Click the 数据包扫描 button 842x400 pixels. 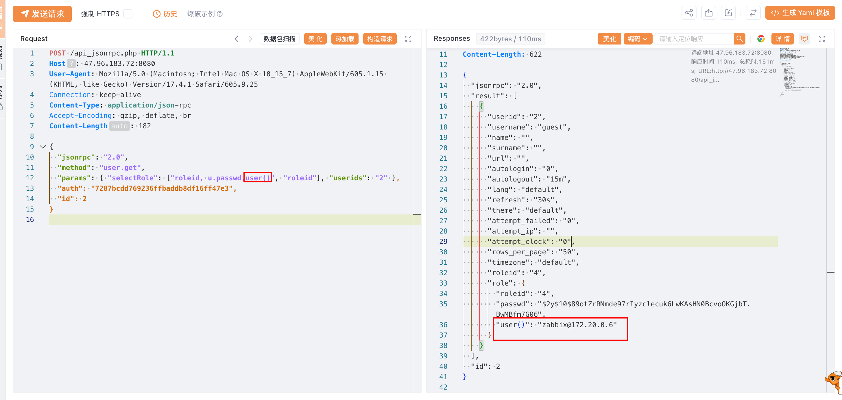[x=280, y=39]
